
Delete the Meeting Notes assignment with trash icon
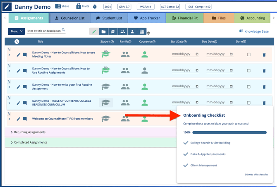pyautogui.click(x=264, y=55)
